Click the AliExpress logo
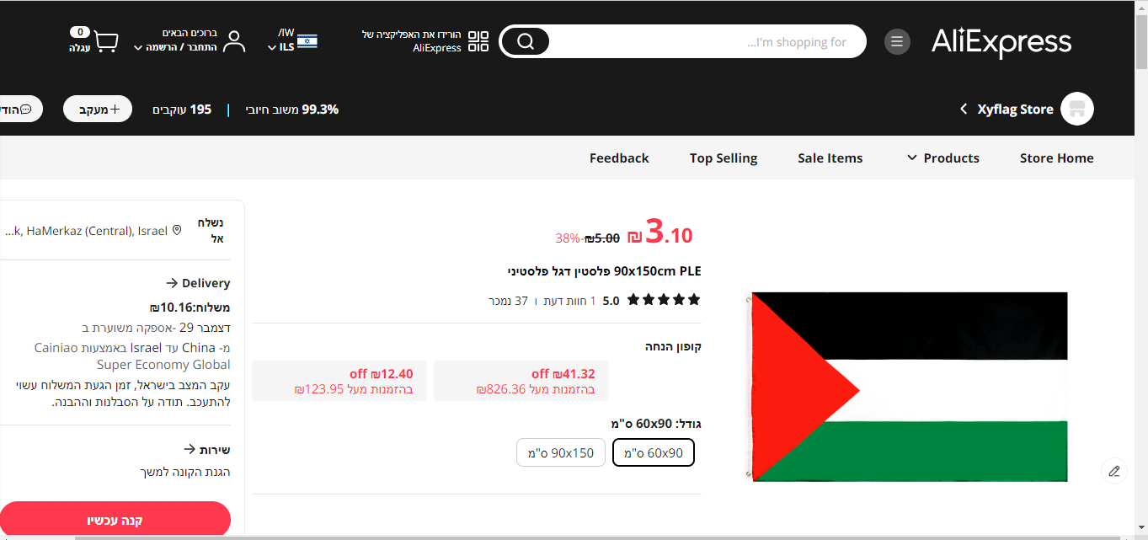This screenshot has width=1148, height=540. tap(1001, 41)
